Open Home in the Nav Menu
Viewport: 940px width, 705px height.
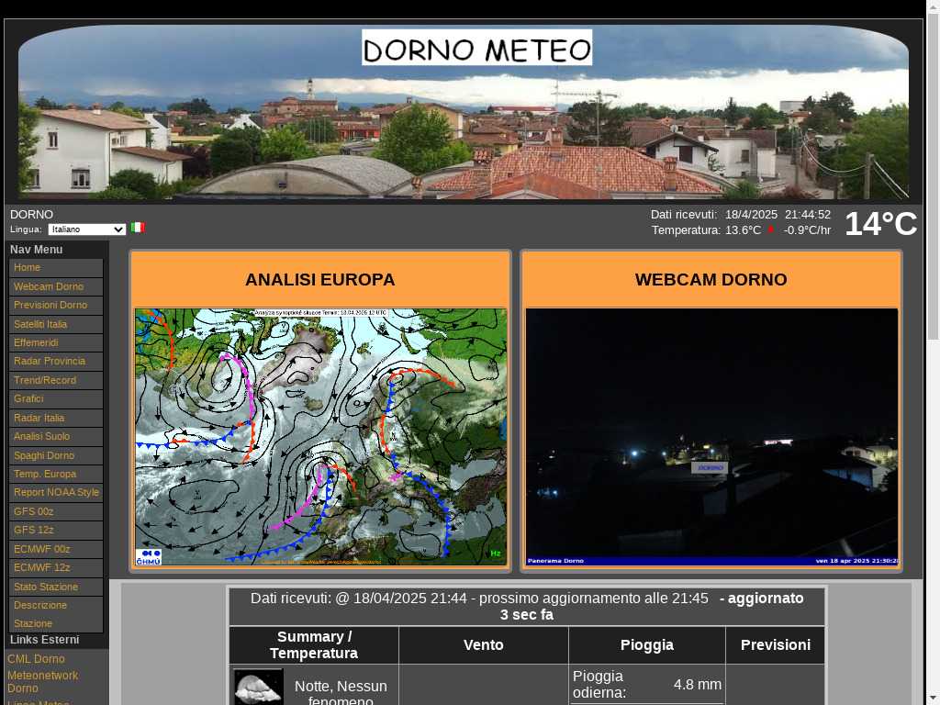(x=56, y=268)
